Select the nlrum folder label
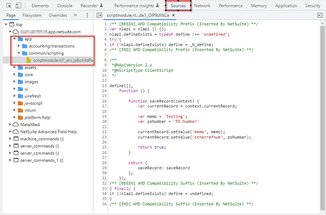Image resolution: width=326 pixels, height=215 pixels. pos(30,110)
